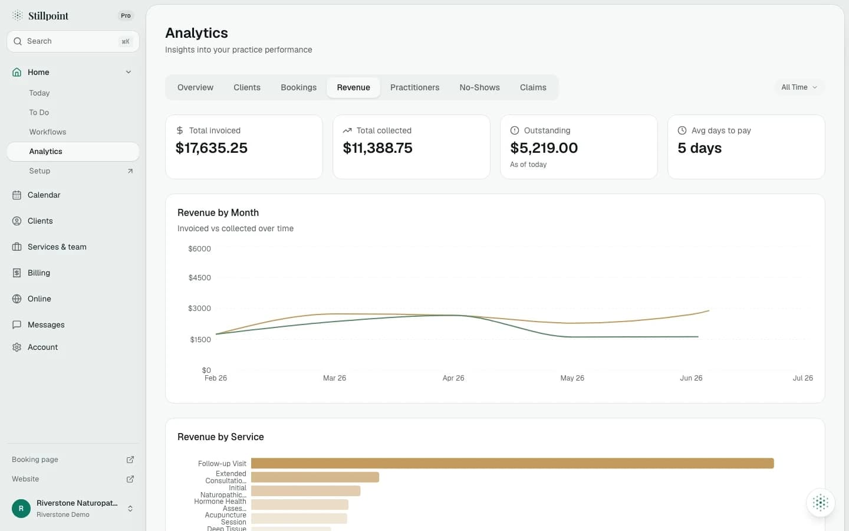Click the Clients person icon
The width and height of the screenshot is (849, 531).
click(17, 221)
